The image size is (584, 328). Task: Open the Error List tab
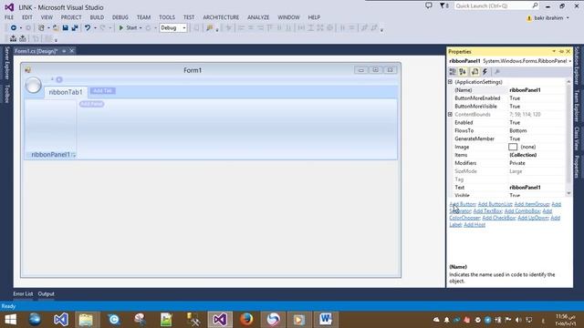(x=23, y=293)
